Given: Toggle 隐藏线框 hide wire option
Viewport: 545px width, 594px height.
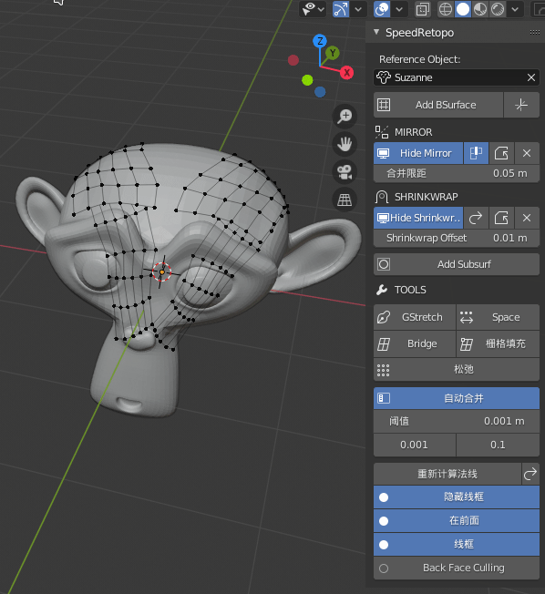Looking at the screenshot, I should [x=457, y=497].
